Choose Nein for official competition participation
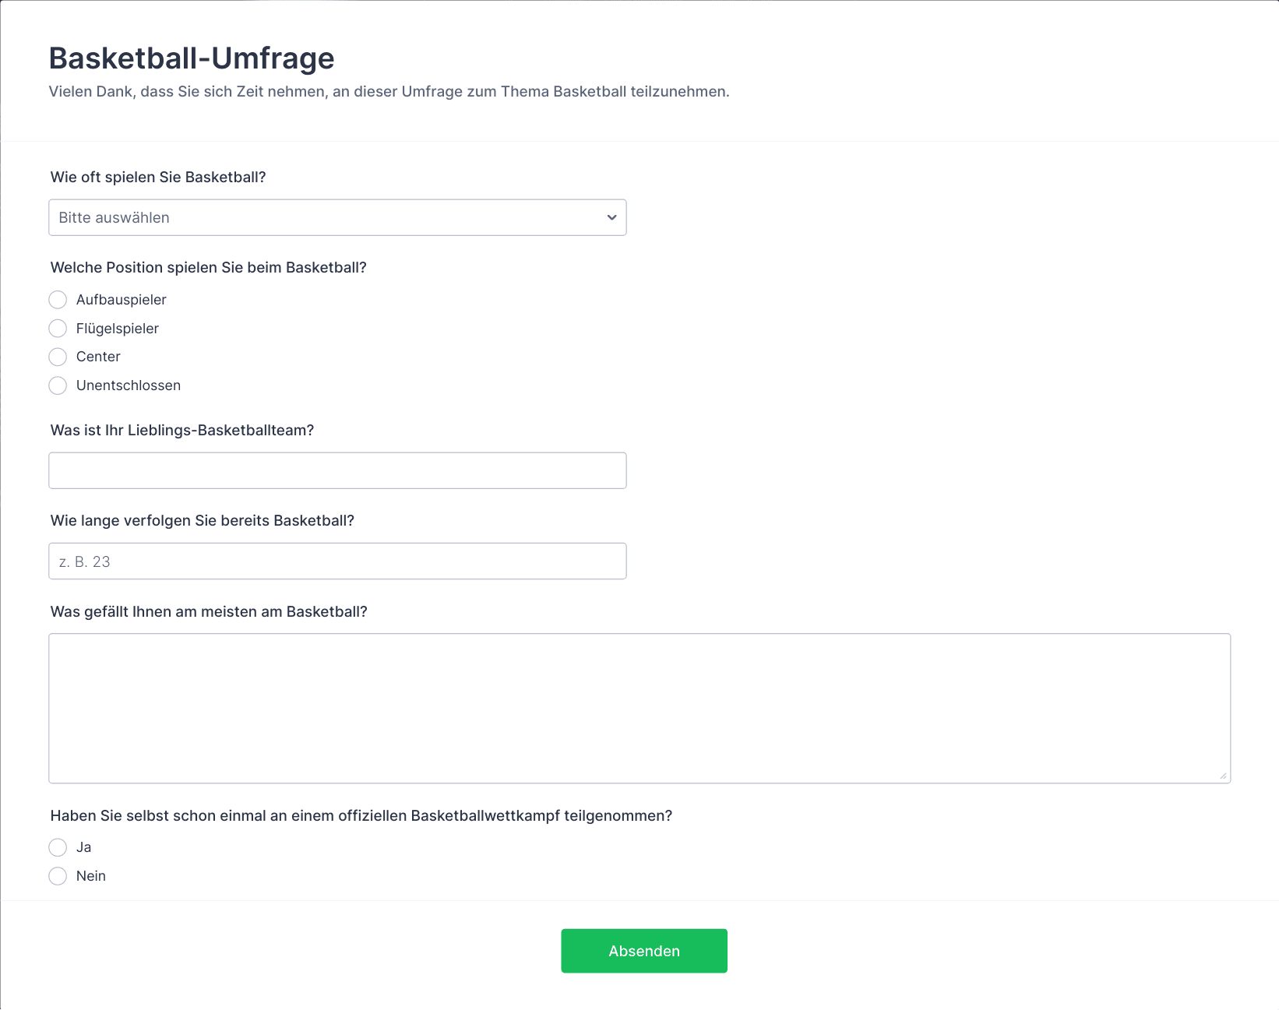 click(x=58, y=876)
